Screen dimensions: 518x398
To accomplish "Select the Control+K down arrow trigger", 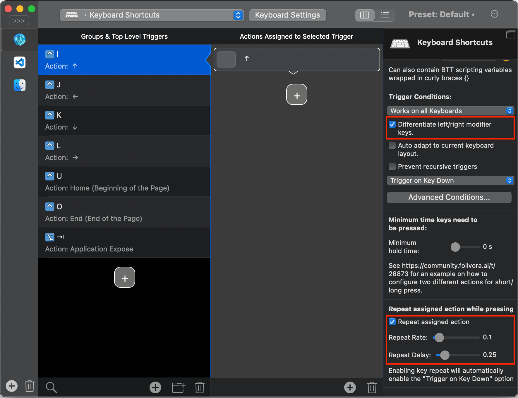I will (x=124, y=121).
